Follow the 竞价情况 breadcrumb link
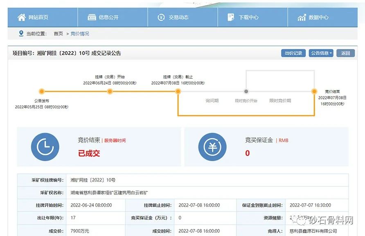The image size is (365, 236). pyautogui.click(x=80, y=34)
